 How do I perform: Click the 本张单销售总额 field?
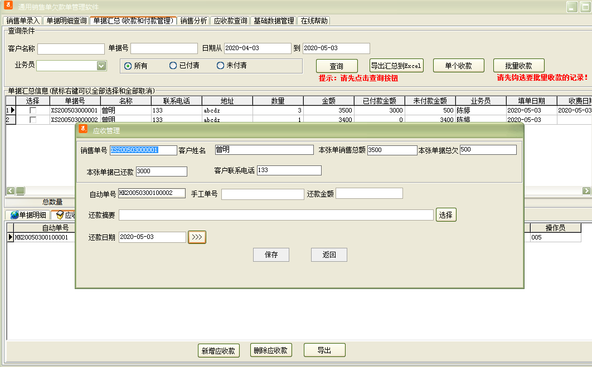tap(392, 150)
